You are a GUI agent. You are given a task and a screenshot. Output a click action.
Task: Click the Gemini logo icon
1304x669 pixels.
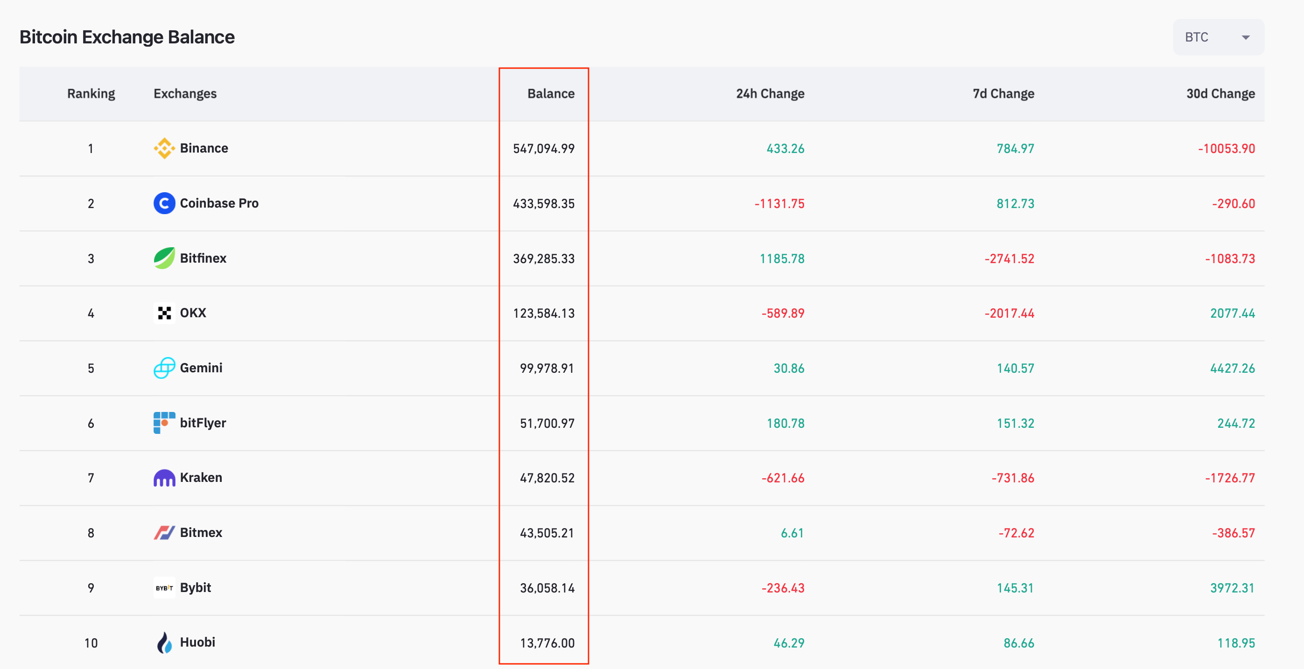point(164,368)
